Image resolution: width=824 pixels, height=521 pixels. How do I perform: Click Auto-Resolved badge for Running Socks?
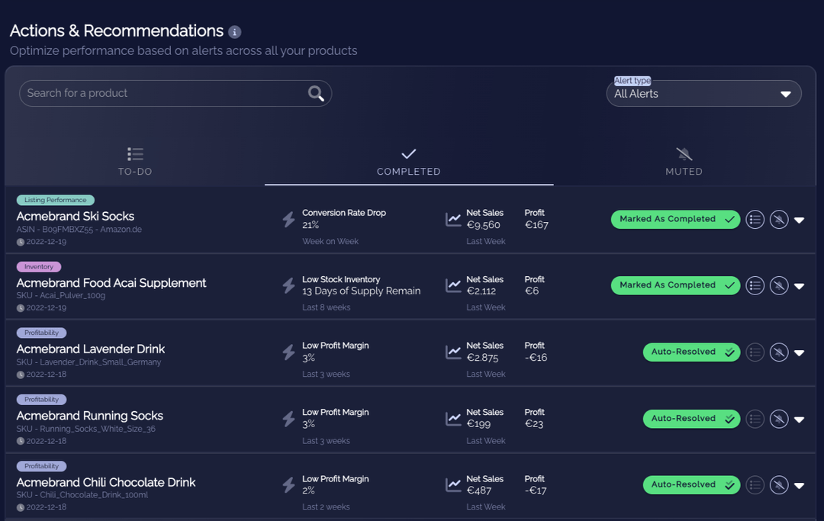click(691, 419)
